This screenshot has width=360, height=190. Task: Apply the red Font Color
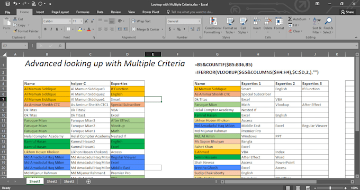click(x=89, y=30)
